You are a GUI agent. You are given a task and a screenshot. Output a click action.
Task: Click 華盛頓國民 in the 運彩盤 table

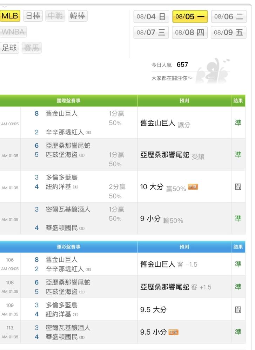(x=62, y=337)
